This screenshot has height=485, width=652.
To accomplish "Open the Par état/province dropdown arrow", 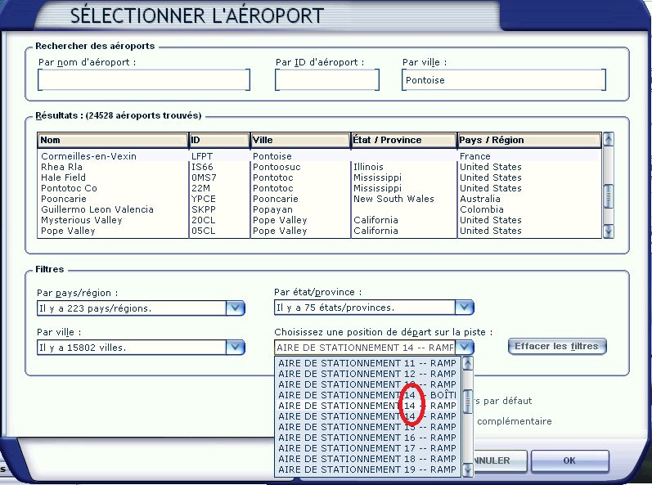I will pyautogui.click(x=464, y=308).
